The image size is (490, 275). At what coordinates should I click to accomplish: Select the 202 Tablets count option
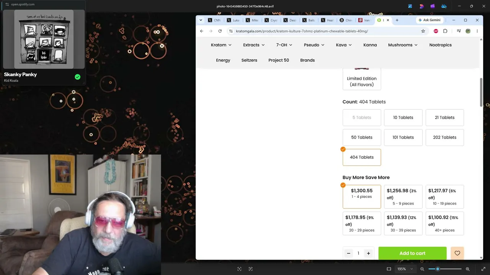[445, 137]
